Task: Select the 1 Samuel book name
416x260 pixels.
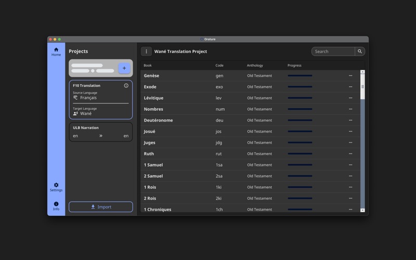Action: click(153, 165)
